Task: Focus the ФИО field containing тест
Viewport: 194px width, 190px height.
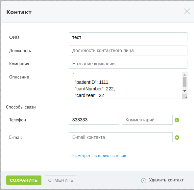Action: coord(128,37)
